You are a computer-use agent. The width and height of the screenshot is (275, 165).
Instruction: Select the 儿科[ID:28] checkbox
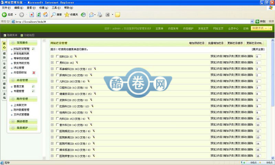click(57, 81)
